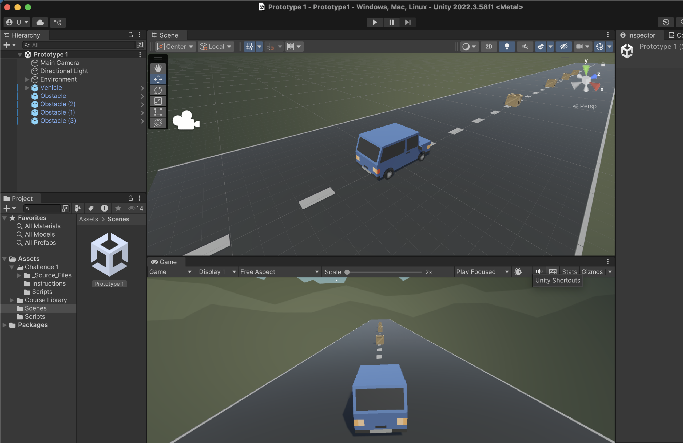Viewport: 683px width, 443px height.
Task: Toggle scene lighting bulb
Action: pos(507,46)
